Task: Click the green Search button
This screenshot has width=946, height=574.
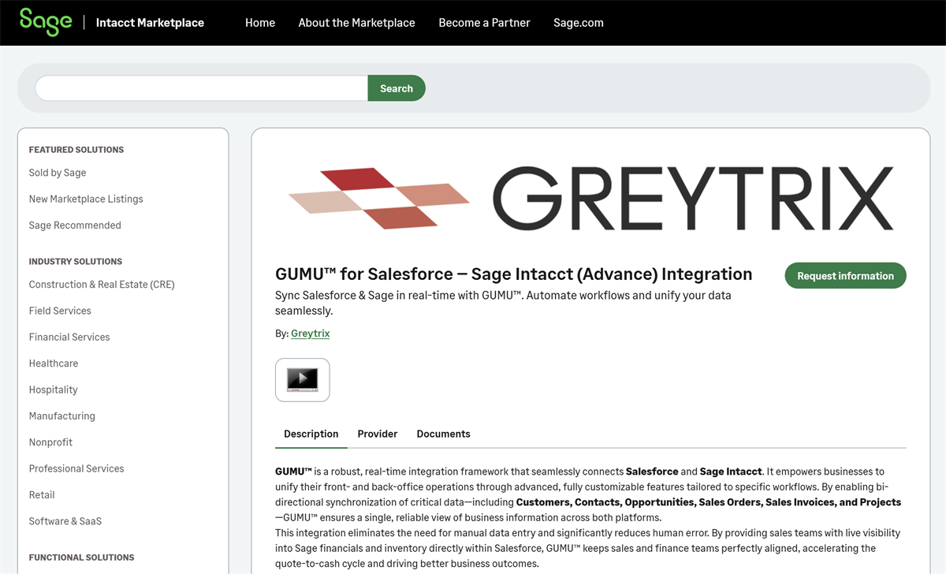Action: coord(397,88)
